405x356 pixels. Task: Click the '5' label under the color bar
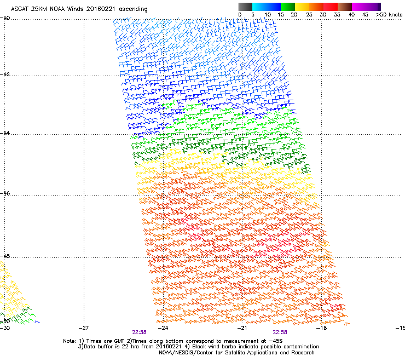(253, 15)
